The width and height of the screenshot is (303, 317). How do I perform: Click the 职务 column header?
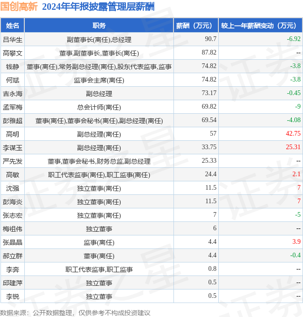(x=99, y=26)
